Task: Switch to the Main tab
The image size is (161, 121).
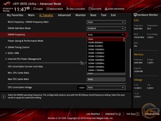Action: click(x=31, y=15)
